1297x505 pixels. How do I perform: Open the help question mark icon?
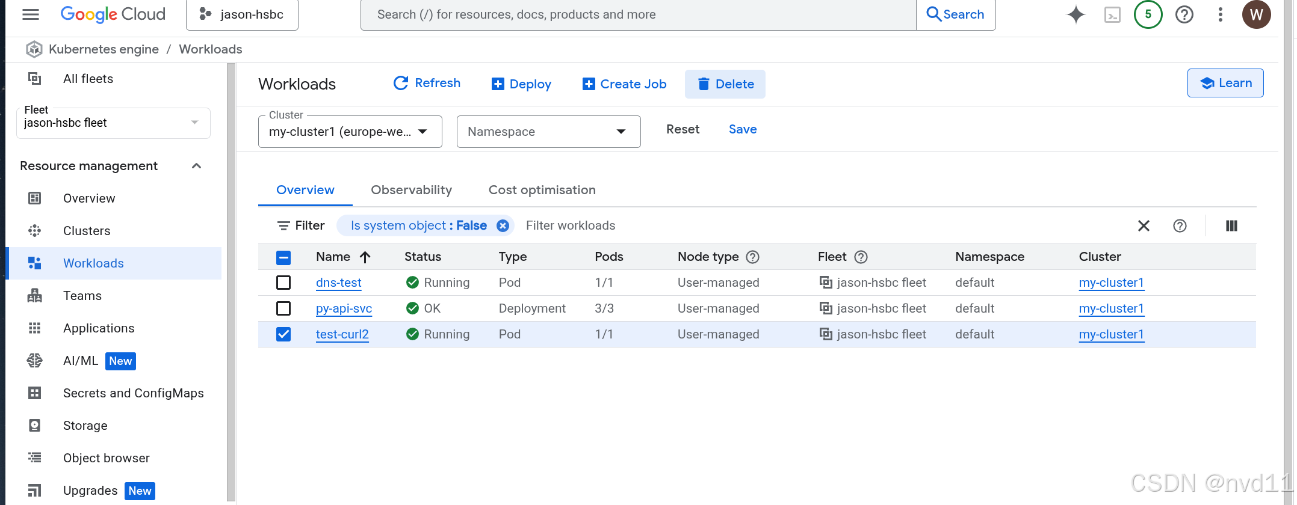pyautogui.click(x=1184, y=14)
